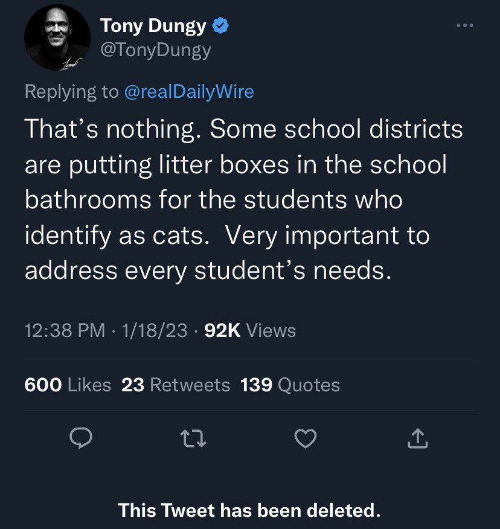Viewport: 500px width, 529px height.
Task: Click the 'Replying to' label
Action: point(71,91)
